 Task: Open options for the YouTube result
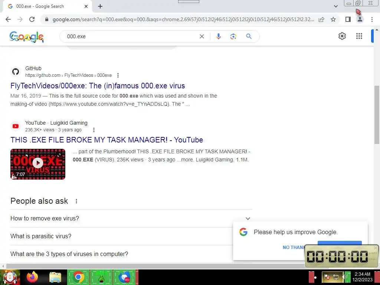tap(94, 130)
